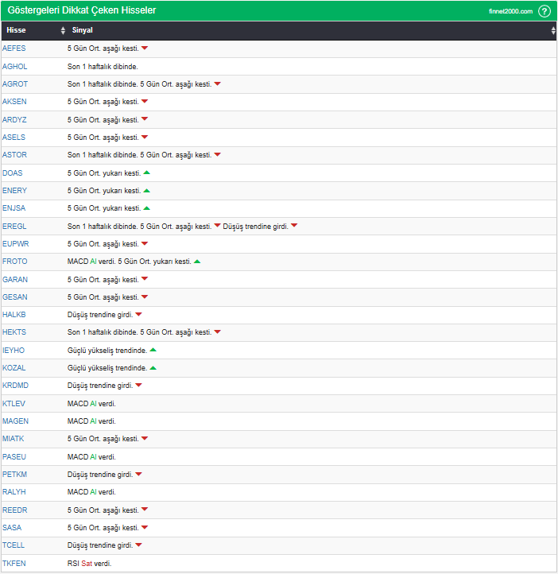Open GESAN stock link
The width and height of the screenshot is (558, 574).
pyautogui.click(x=14, y=297)
